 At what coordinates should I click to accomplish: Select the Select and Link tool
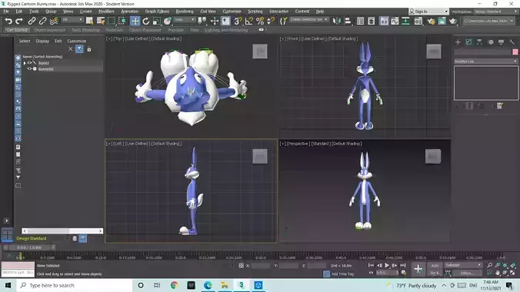tap(32, 22)
